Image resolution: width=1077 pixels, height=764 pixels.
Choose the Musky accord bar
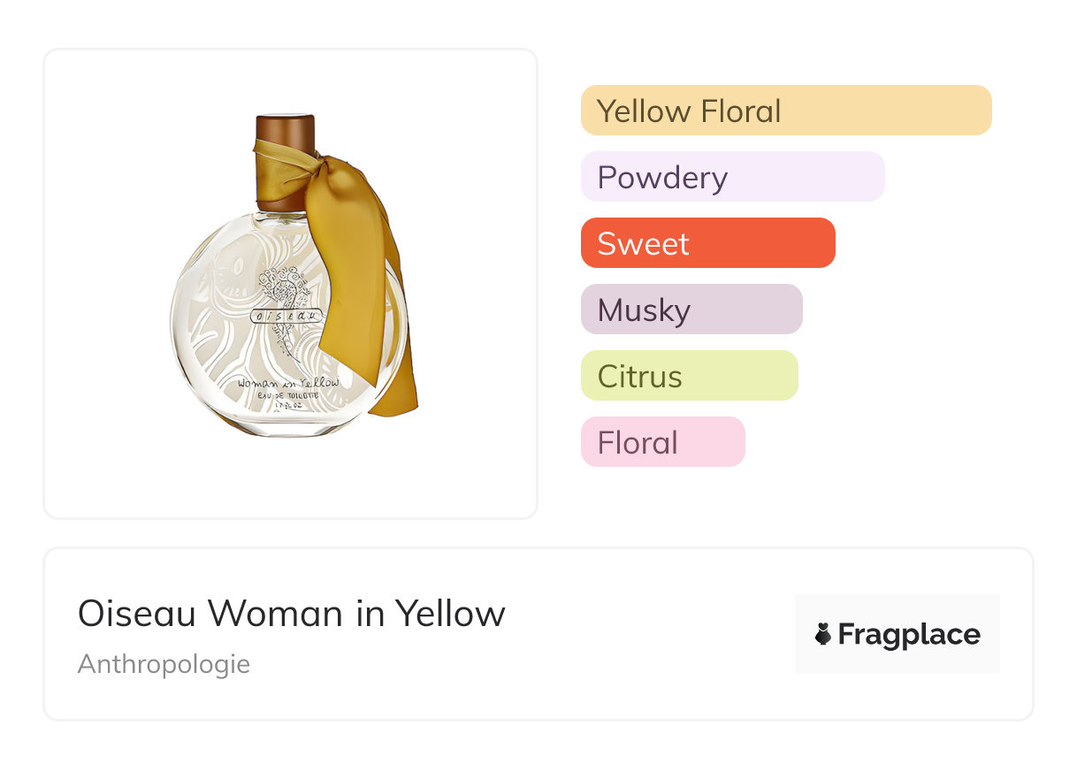click(691, 309)
